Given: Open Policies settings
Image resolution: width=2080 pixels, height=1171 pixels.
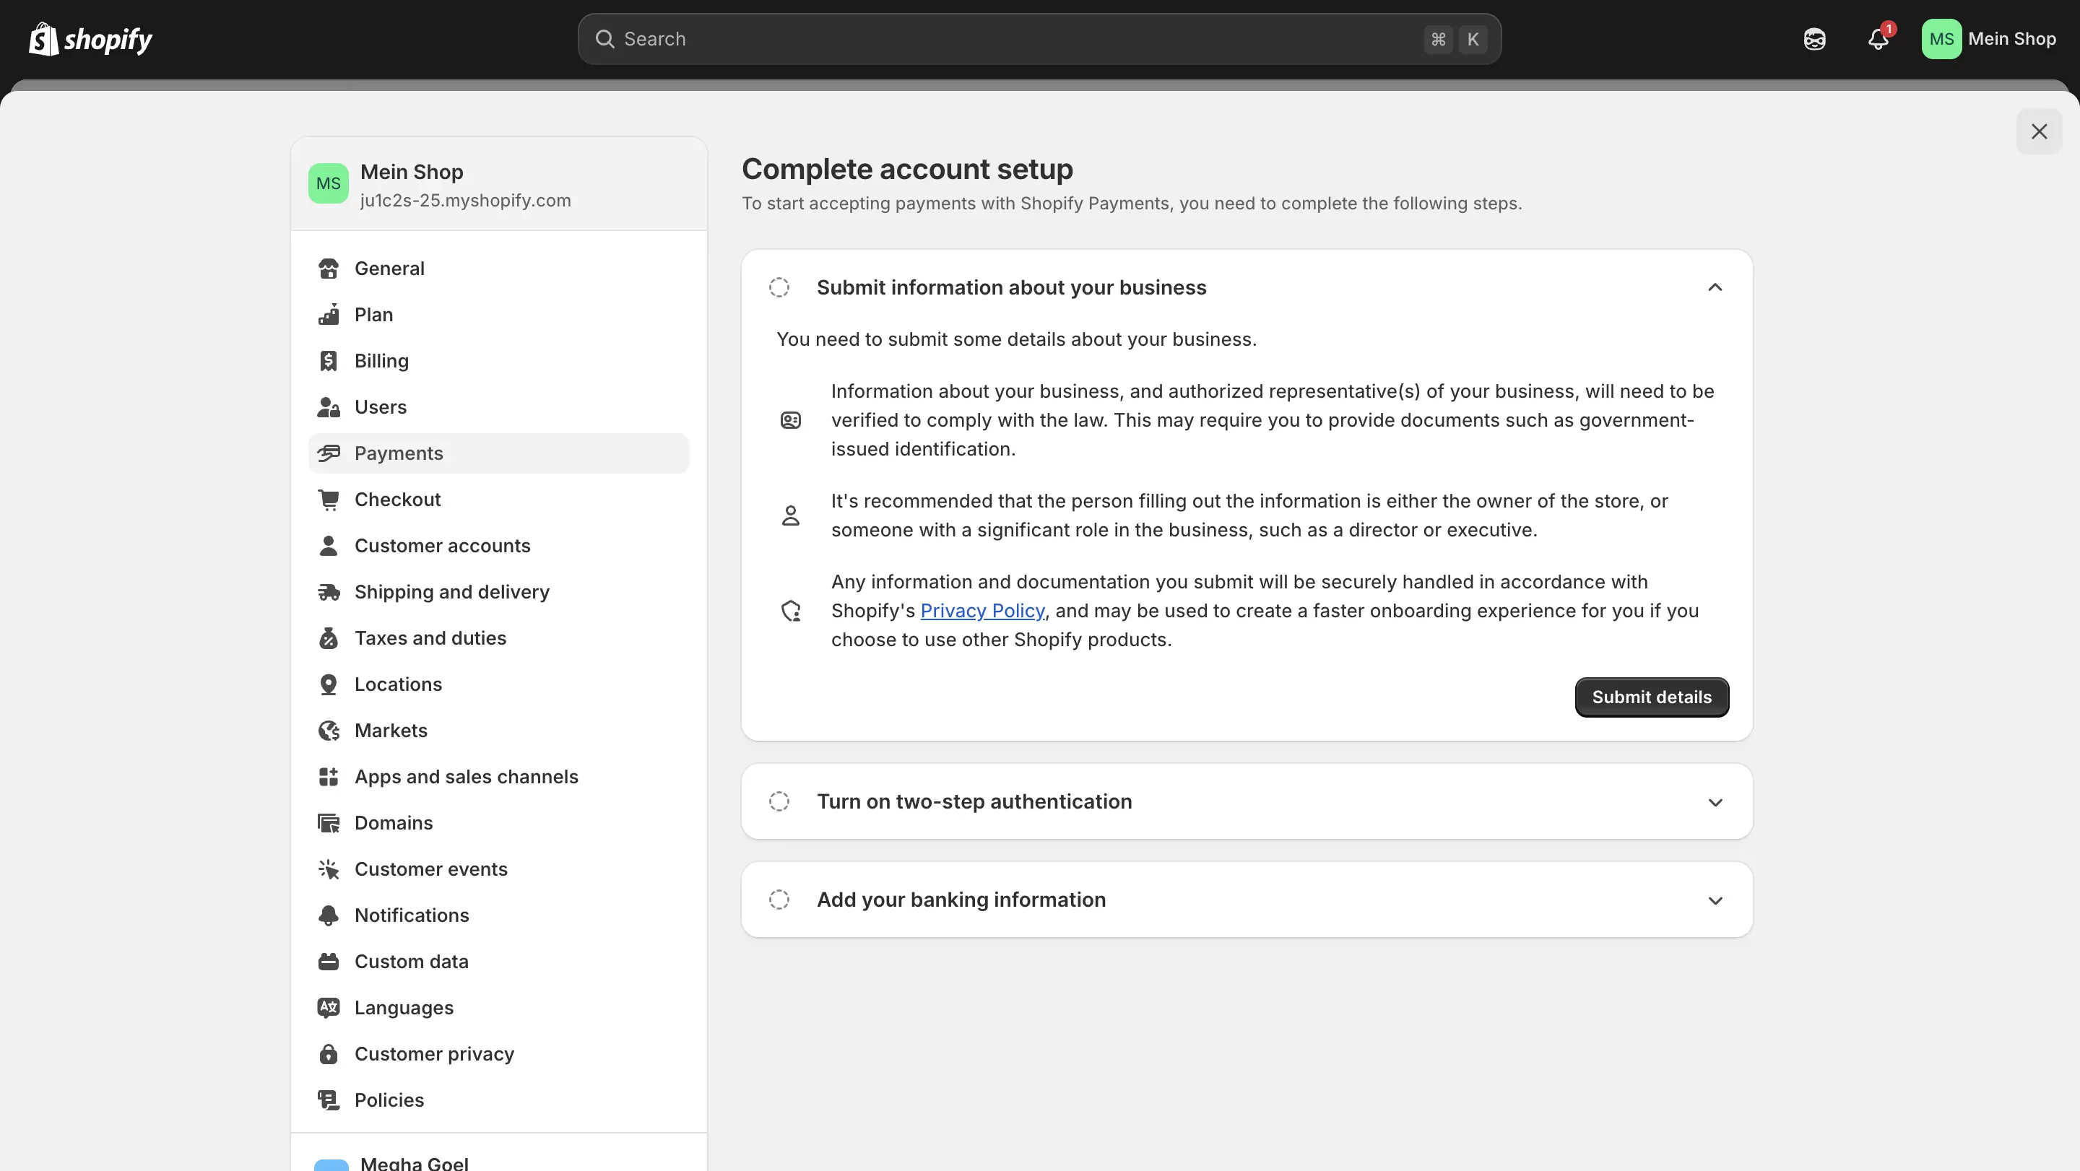Looking at the screenshot, I should coord(498,1100).
